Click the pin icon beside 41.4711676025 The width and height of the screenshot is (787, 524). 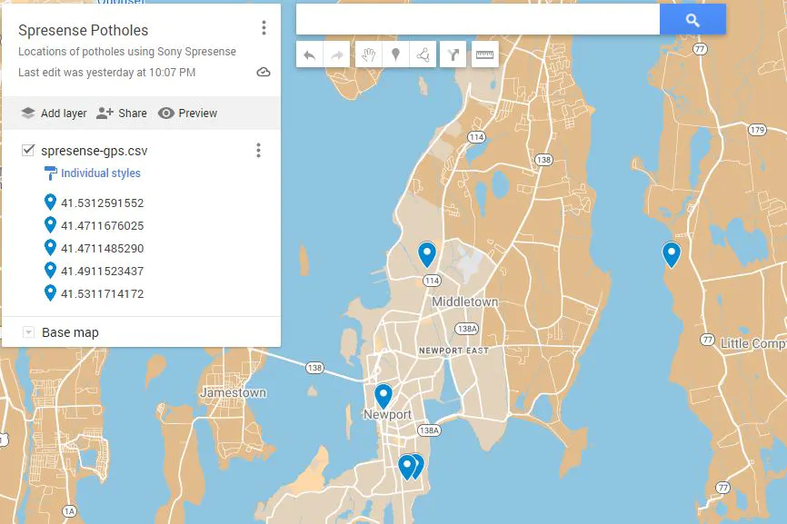coord(50,224)
